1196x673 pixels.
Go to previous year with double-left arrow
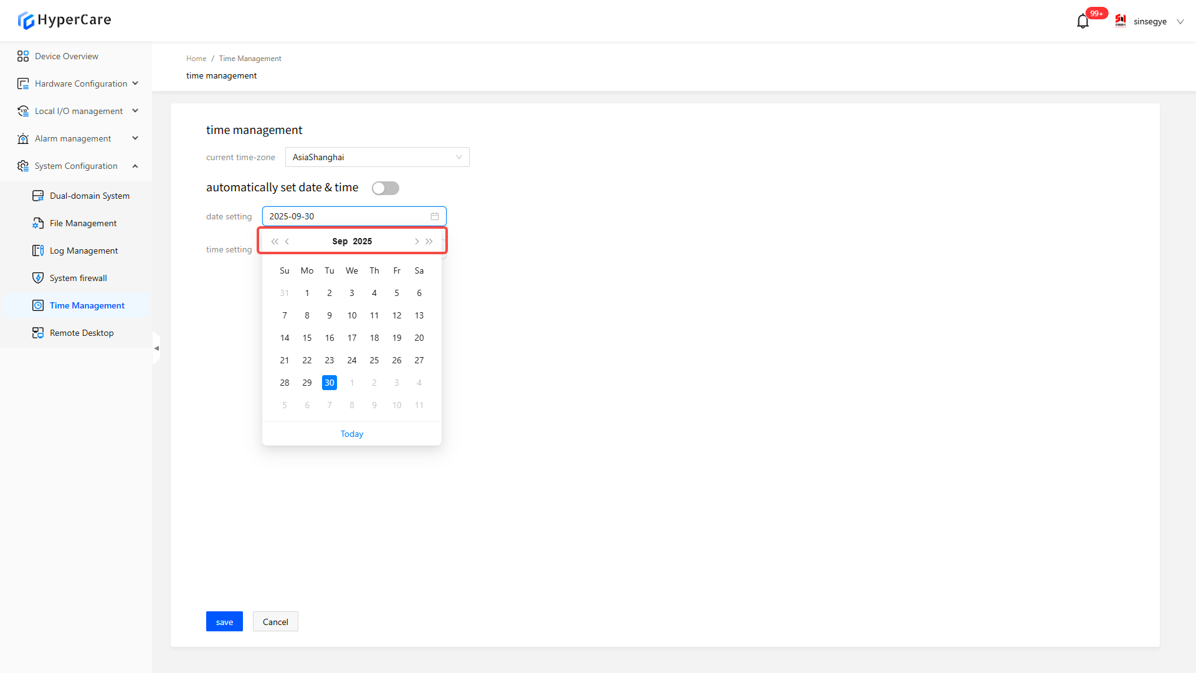275,241
